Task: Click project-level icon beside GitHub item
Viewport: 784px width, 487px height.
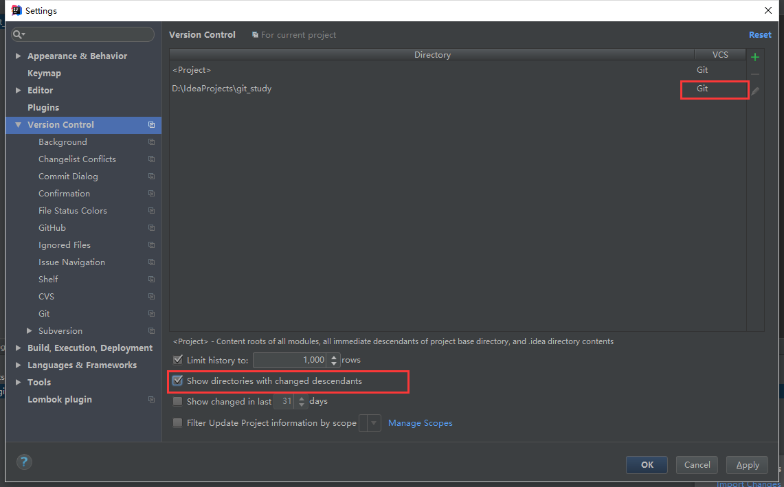Action: click(x=151, y=228)
